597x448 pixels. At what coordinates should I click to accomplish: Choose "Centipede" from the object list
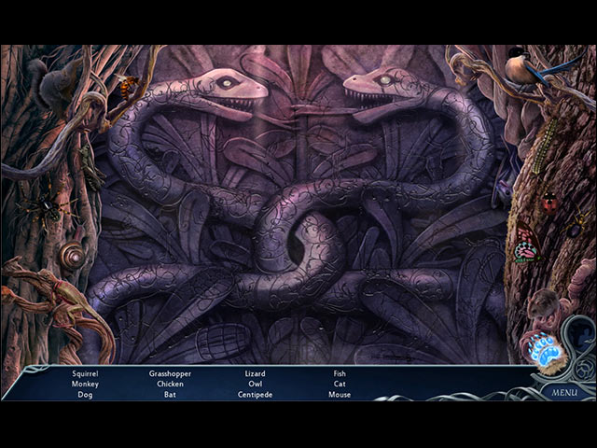pyautogui.click(x=255, y=395)
